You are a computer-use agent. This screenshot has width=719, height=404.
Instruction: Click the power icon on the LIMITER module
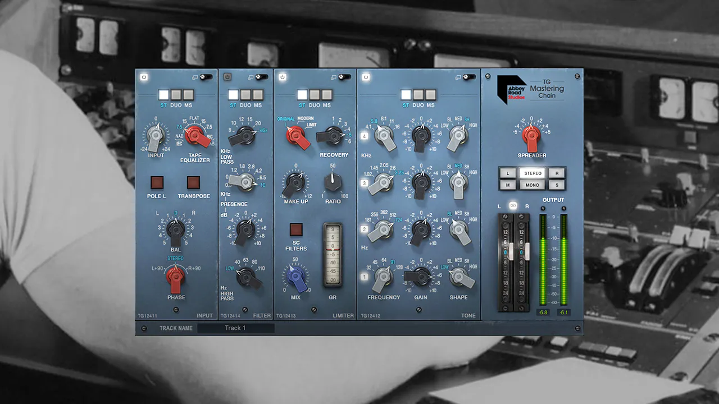pos(283,76)
